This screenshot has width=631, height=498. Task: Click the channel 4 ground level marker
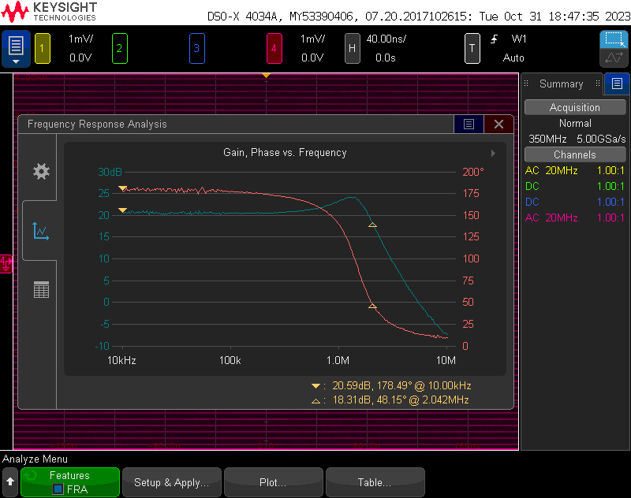tap(6, 262)
